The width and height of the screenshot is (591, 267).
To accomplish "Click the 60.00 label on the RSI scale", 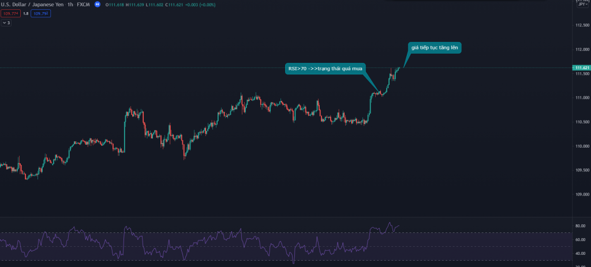I will pos(581,239).
